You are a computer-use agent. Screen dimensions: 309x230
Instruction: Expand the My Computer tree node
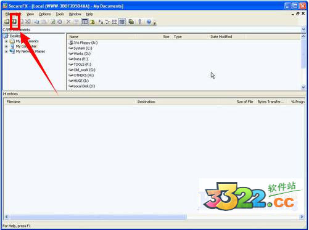(x=6, y=46)
